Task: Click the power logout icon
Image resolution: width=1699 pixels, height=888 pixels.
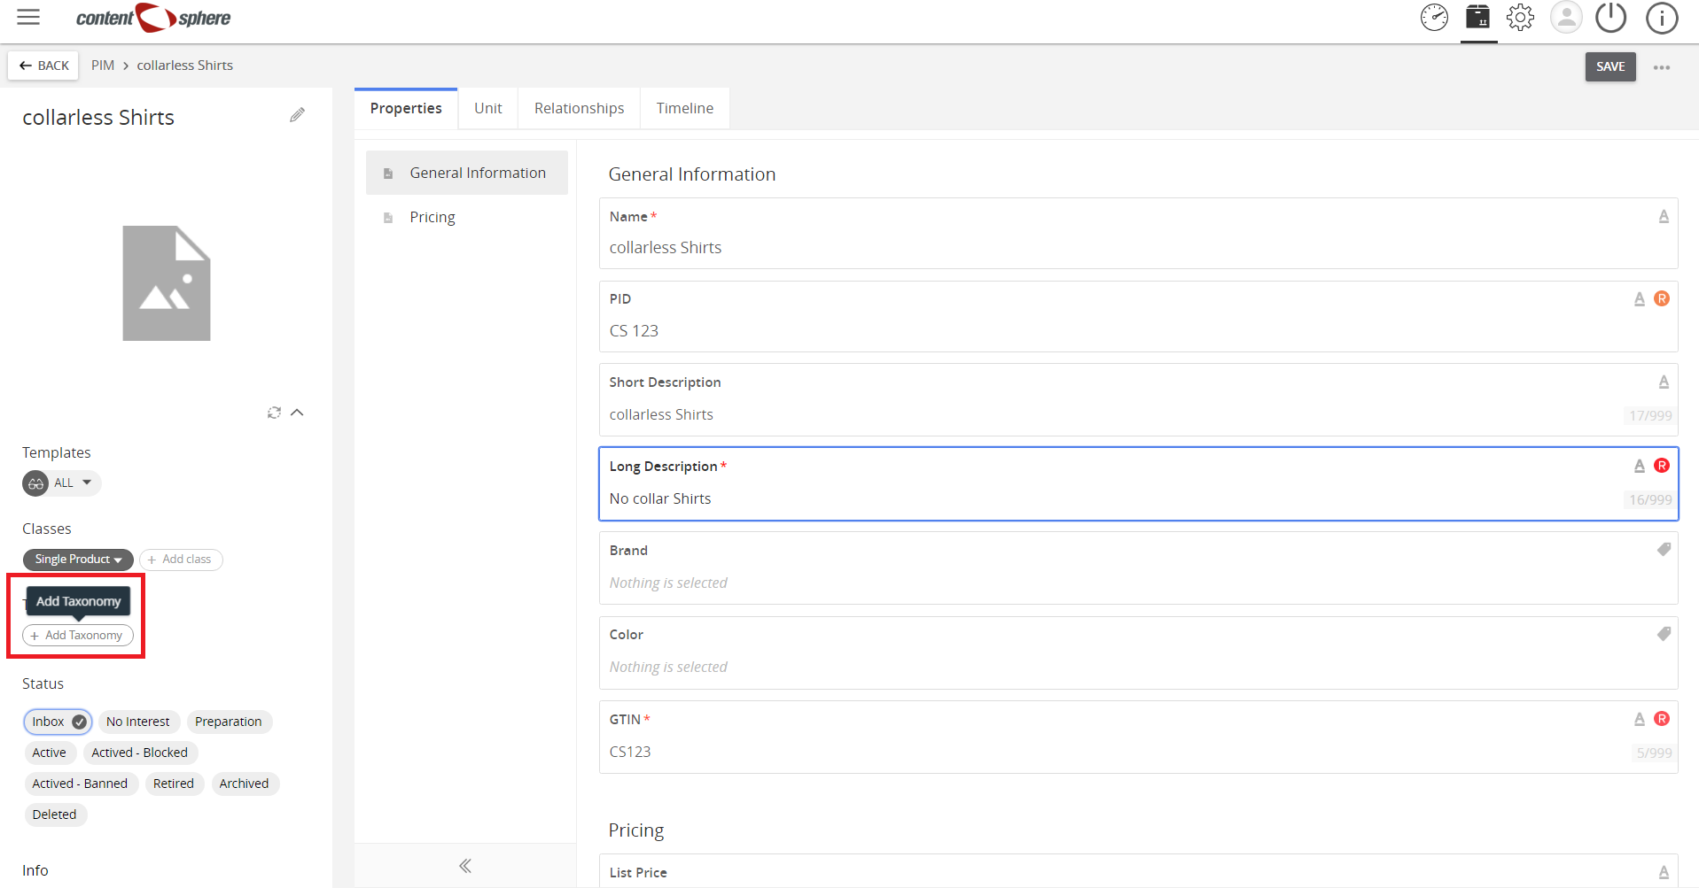Action: click(x=1610, y=18)
